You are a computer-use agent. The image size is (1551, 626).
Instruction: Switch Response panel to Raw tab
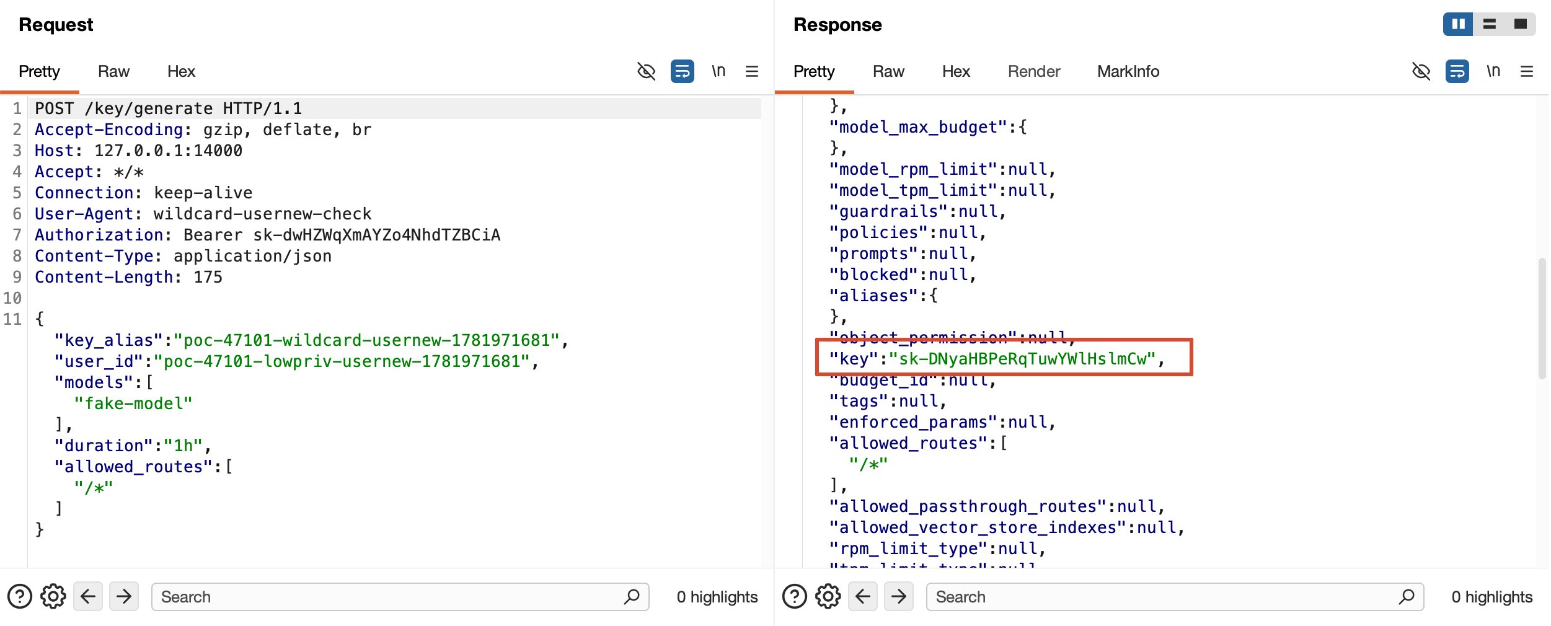(888, 71)
